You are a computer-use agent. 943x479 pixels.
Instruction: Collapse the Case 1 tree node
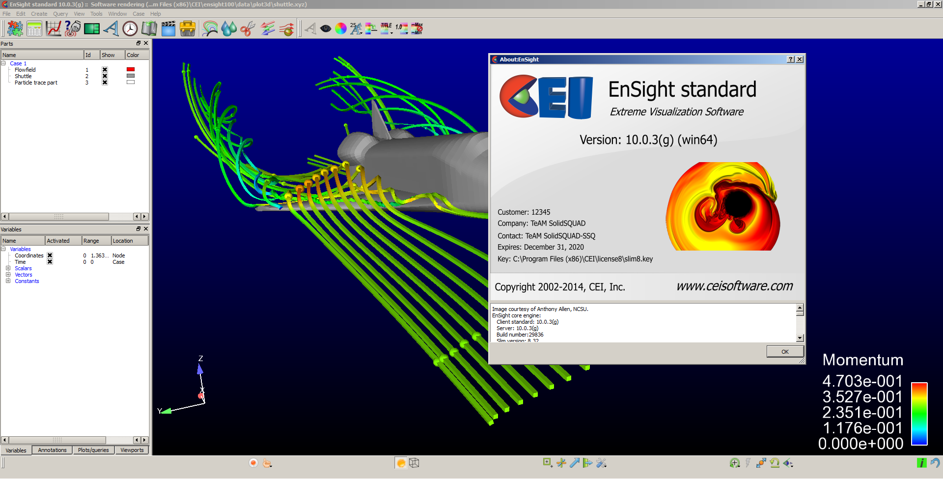click(3, 63)
